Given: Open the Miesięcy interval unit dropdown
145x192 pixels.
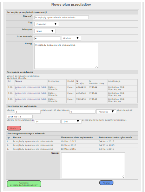Looking at the screenshot, I should pos(106,112).
